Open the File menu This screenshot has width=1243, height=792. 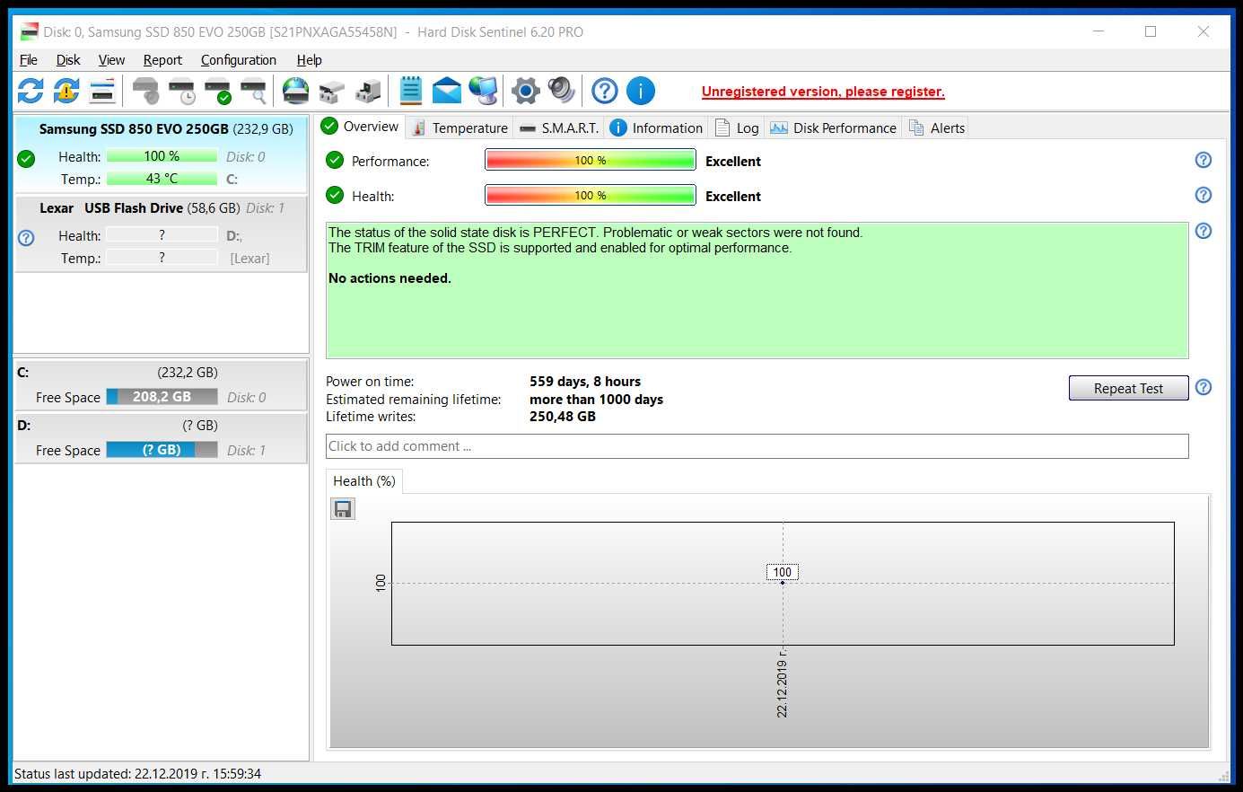tap(29, 59)
